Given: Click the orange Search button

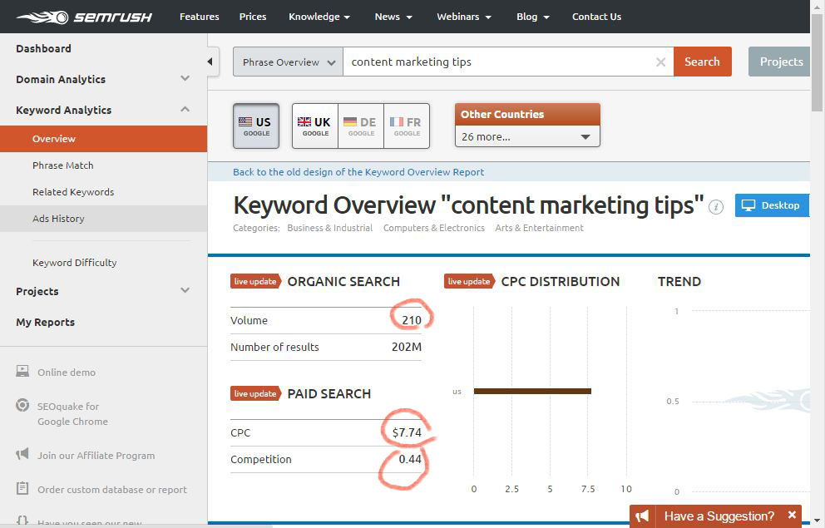Looking at the screenshot, I should click(702, 62).
